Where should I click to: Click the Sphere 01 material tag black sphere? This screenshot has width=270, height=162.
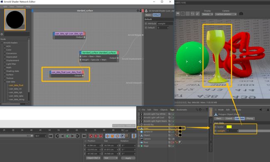180,132
